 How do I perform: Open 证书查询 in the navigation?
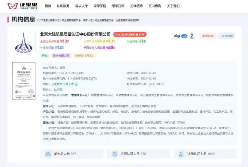[155, 6]
